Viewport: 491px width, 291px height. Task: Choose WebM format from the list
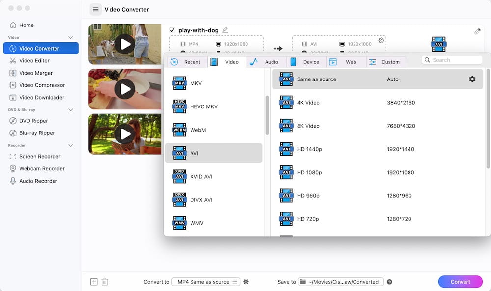[x=214, y=130]
